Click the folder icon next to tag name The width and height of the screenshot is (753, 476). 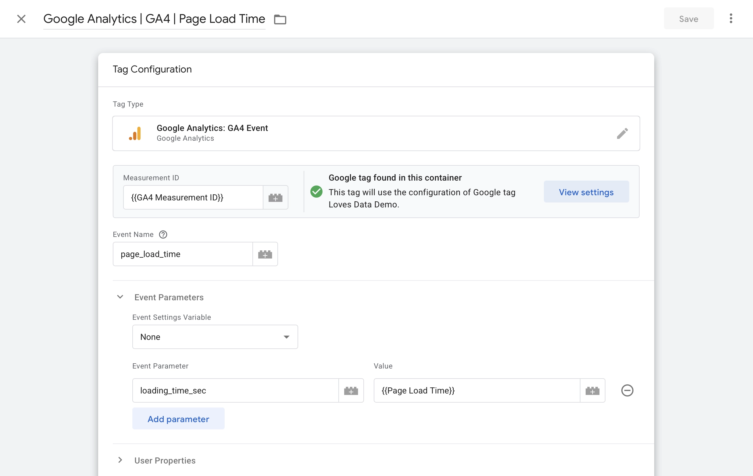pyautogui.click(x=280, y=19)
